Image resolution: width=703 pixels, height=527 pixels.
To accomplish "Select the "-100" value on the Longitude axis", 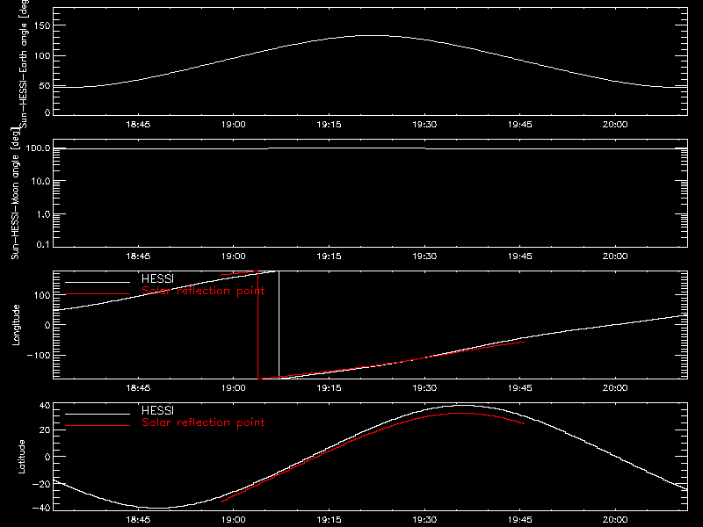I will coord(39,355).
